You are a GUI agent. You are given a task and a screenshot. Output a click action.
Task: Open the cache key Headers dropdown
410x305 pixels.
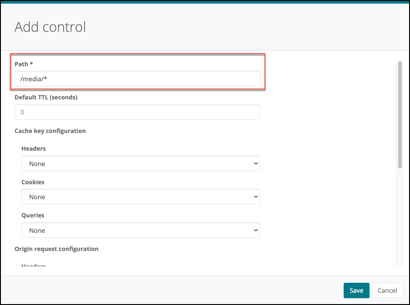coord(140,163)
